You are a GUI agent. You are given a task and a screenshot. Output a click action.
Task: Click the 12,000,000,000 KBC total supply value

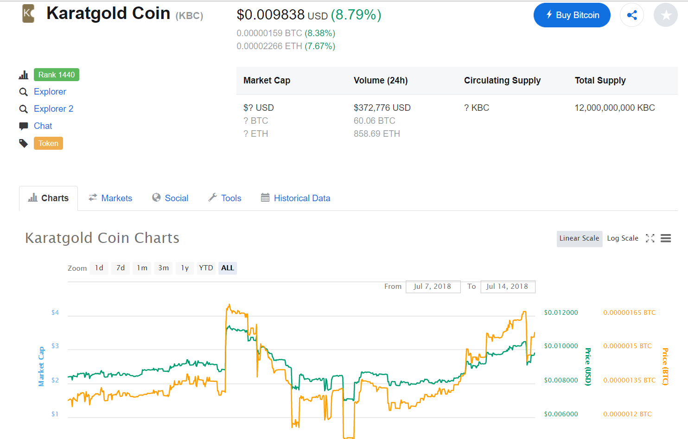(x=615, y=108)
